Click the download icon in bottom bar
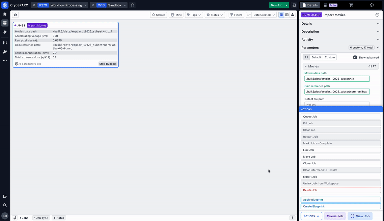Image resolution: width=384 pixels, height=221 pixels. (293, 218)
